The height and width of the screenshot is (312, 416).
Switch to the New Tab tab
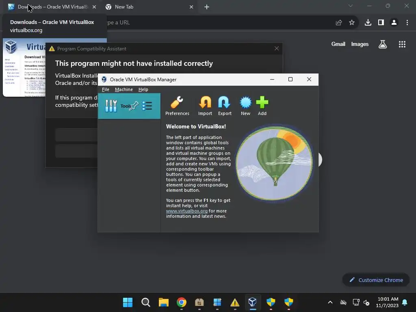(x=149, y=7)
